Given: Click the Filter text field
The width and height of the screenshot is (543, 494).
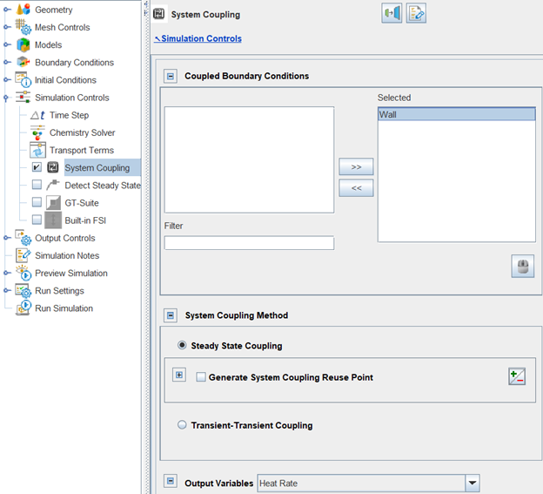Looking at the screenshot, I should [x=249, y=243].
